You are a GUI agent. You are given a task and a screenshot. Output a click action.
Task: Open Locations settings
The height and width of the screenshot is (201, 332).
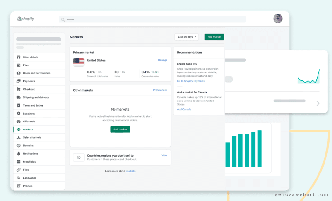tap(39, 114)
